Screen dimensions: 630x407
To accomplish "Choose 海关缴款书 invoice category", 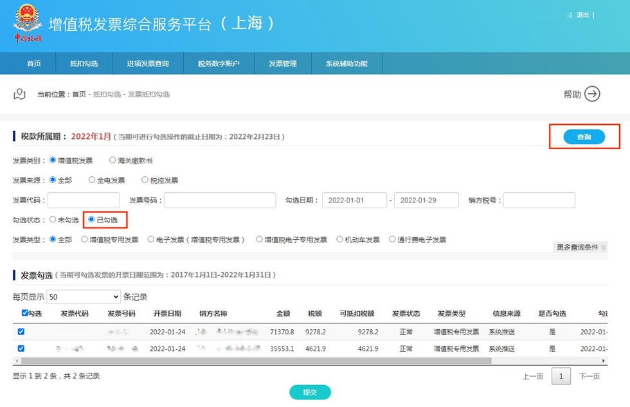I will pyautogui.click(x=113, y=161).
